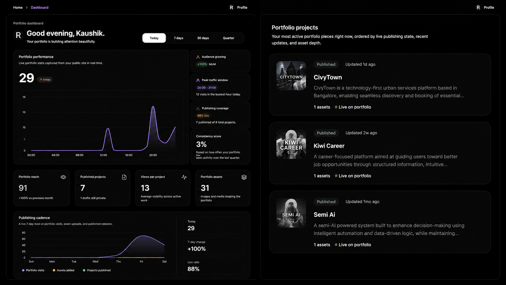Screen dimensions: 506x285
Task: Click '1 drafts still private' text
Action: click(93, 198)
